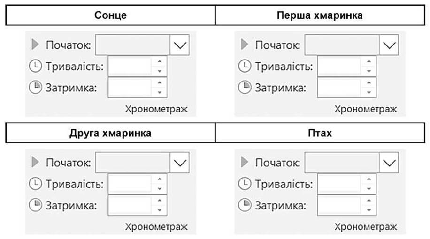
Task: Increase Затримка with up arrow under Друга хмаринка
Action: pyautogui.click(x=160, y=201)
